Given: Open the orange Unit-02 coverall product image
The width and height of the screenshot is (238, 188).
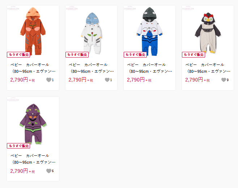Looking at the screenshot, I should point(33,31).
